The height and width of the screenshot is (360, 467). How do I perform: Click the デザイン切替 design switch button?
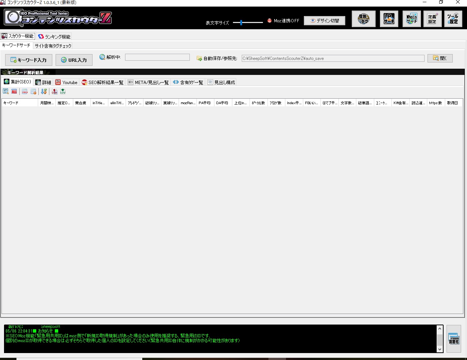click(324, 21)
